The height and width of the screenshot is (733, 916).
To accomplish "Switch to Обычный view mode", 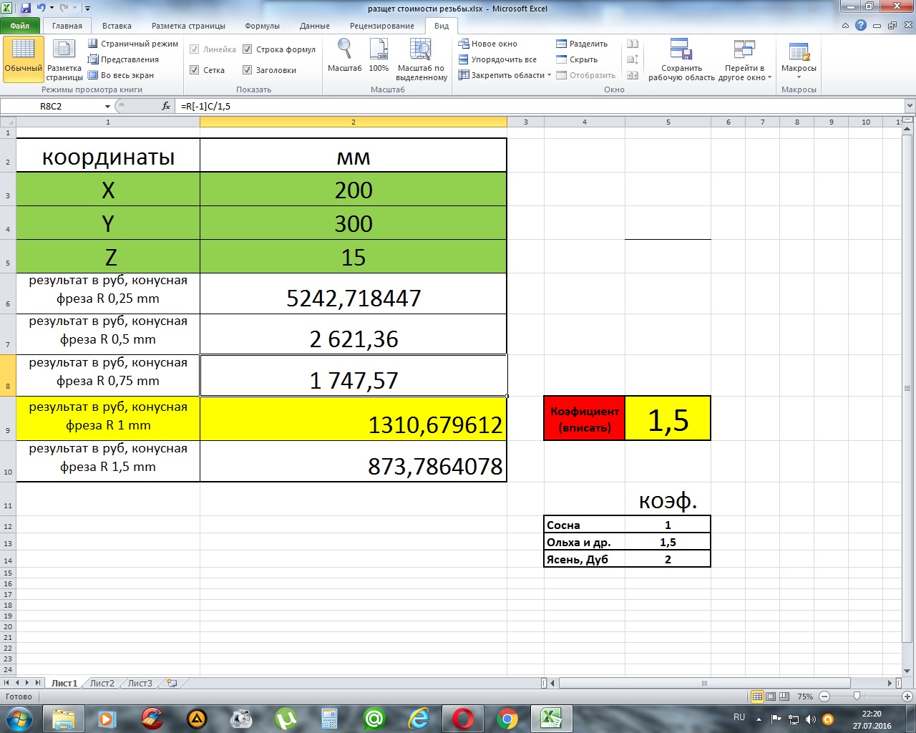I will pyautogui.click(x=24, y=59).
